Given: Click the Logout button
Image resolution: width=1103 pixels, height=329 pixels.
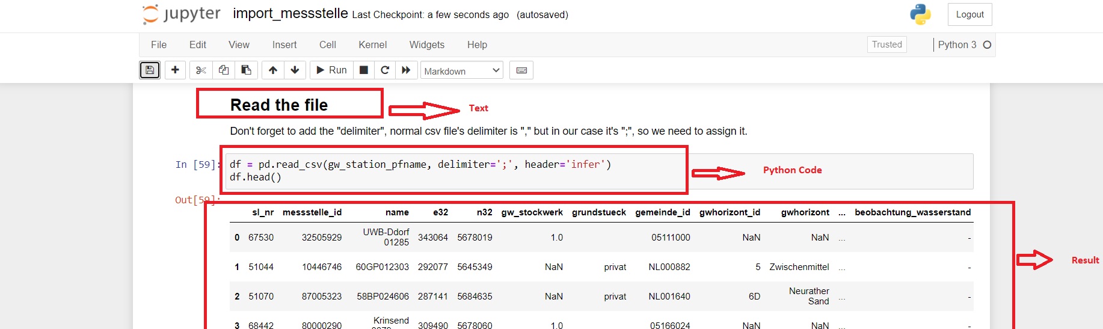Looking at the screenshot, I should coord(969,14).
